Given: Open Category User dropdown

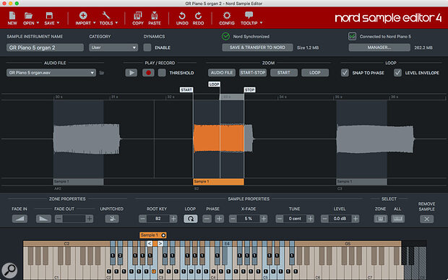Looking at the screenshot, I should point(113,48).
